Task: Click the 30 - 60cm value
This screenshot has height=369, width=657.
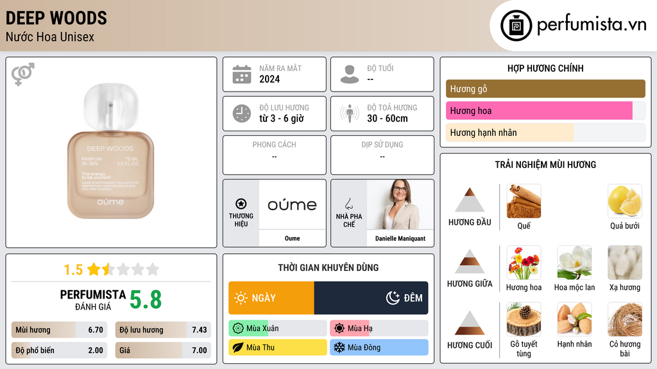Action: coord(387,119)
